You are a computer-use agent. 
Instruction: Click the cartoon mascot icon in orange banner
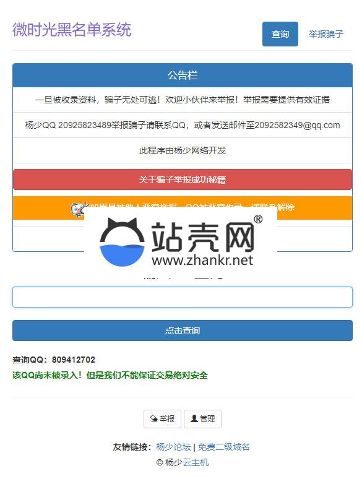pyautogui.click(x=77, y=209)
